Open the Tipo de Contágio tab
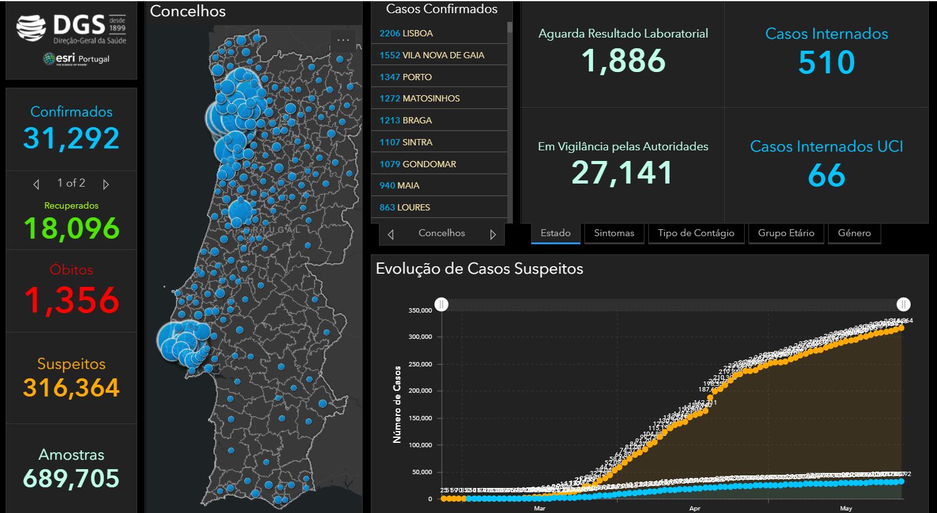This screenshot has width=937, height=513. click(x=696, y=233)
